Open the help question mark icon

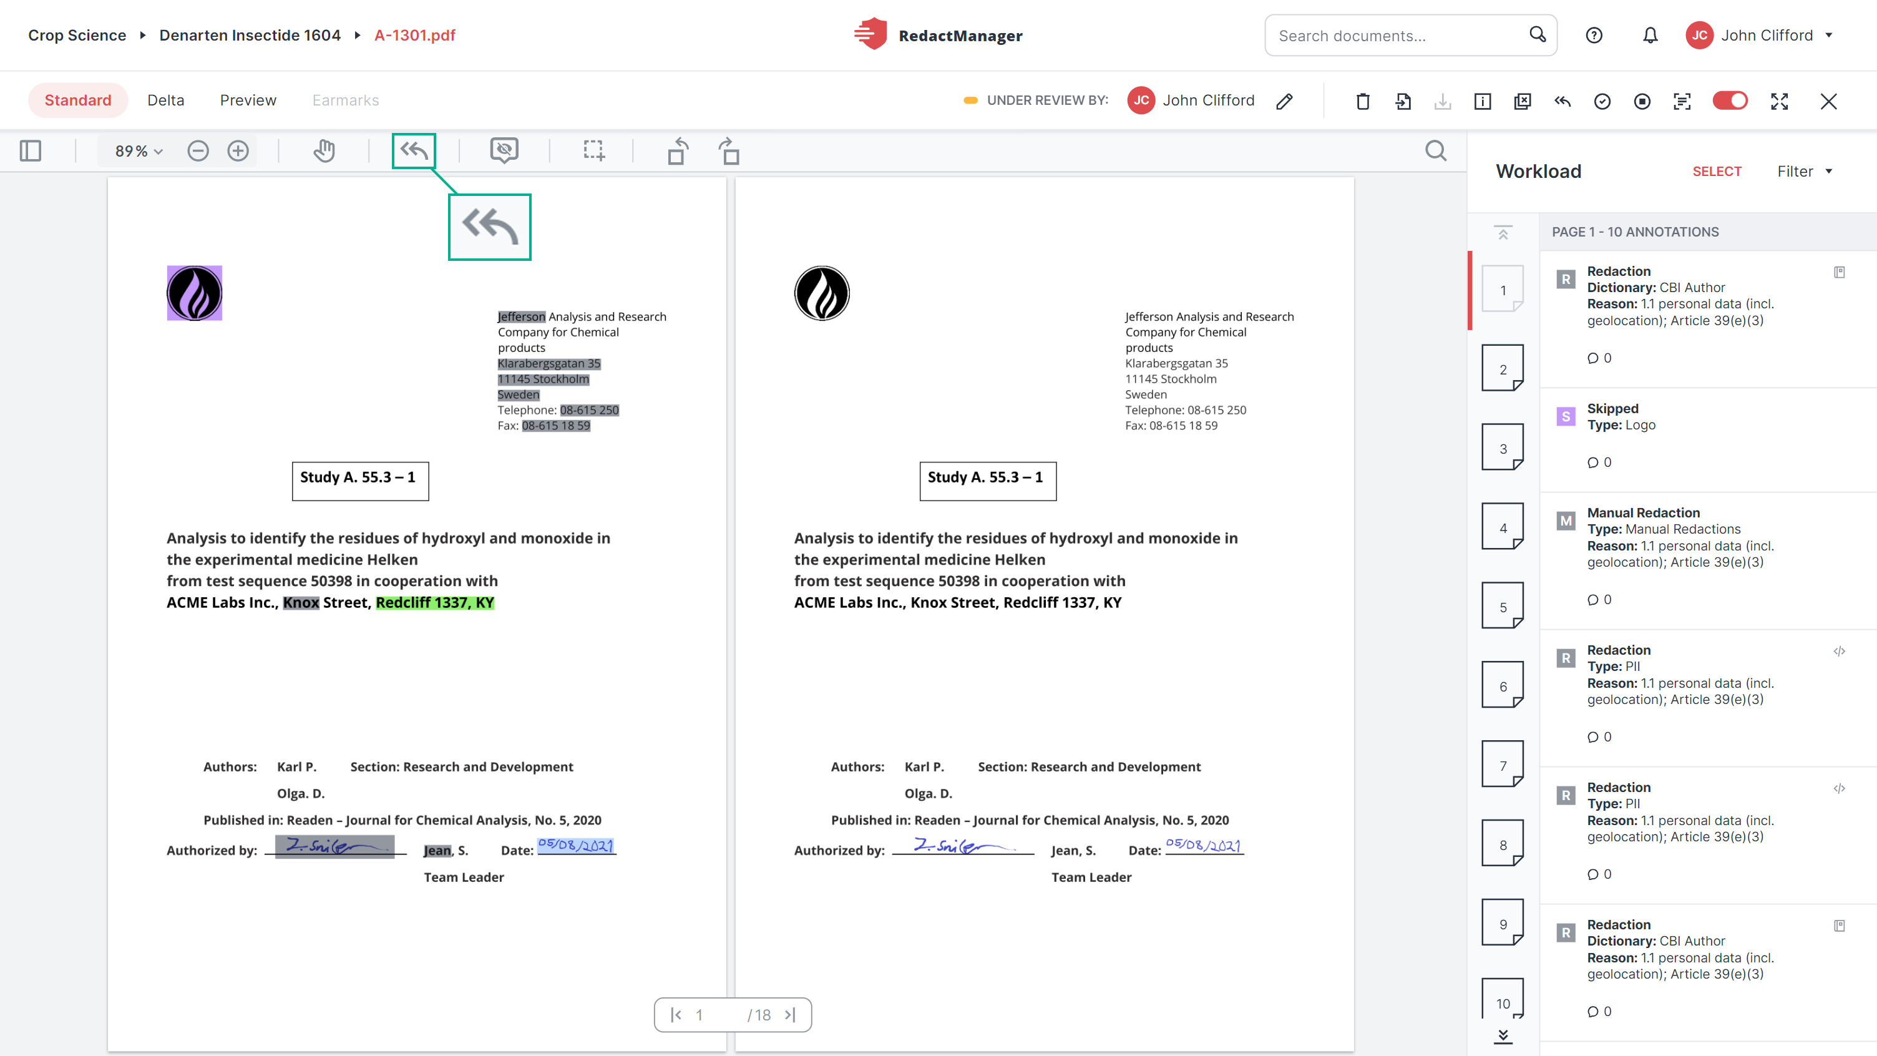pyautogui.click(x=1594, y=35)
